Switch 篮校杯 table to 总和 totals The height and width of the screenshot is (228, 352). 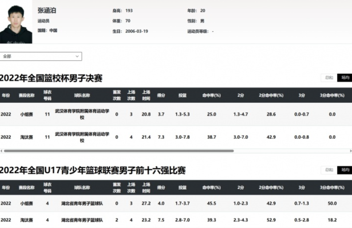click(x=329, y=78)
